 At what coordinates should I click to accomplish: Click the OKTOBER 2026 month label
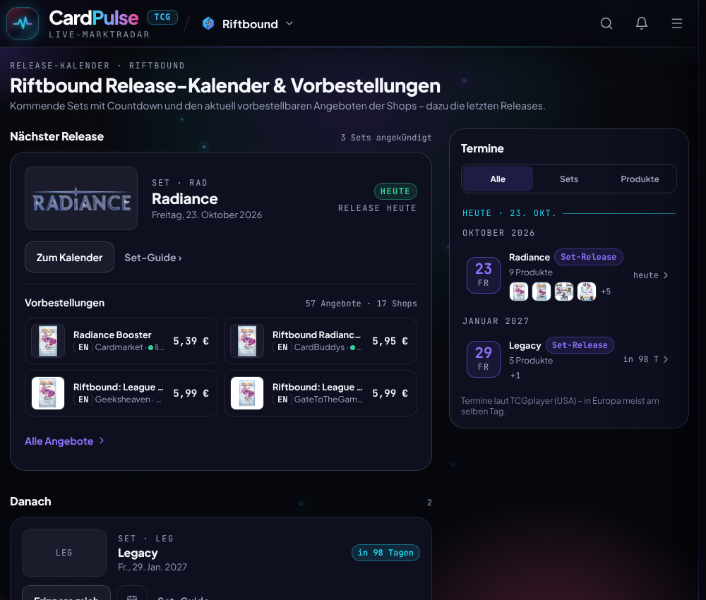click(x=498, y=233)
